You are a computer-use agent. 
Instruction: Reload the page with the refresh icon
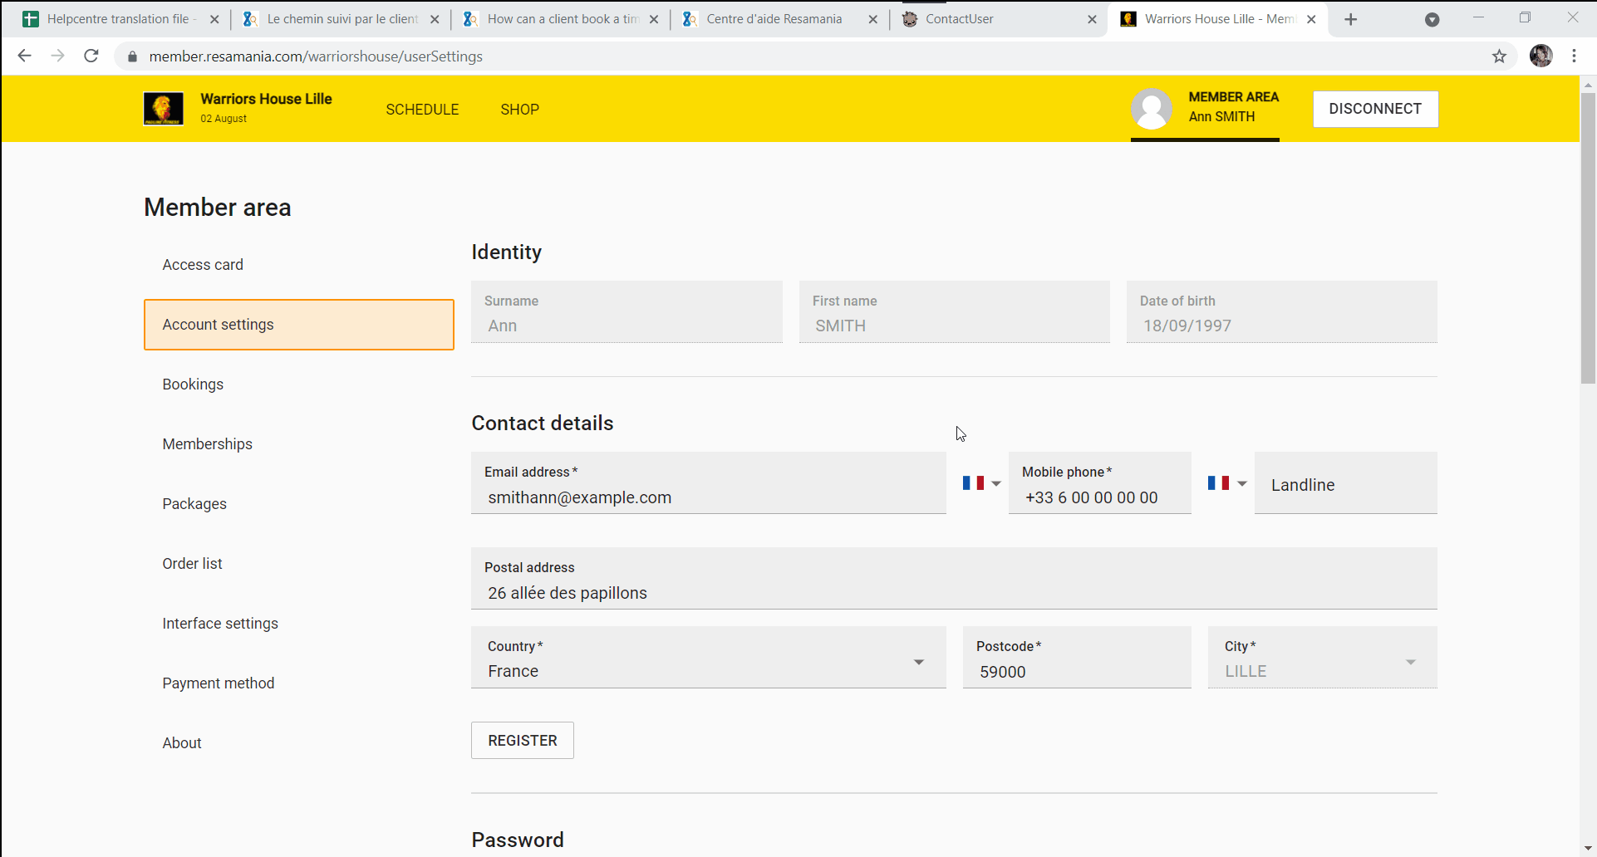click(x=91, y=56)
